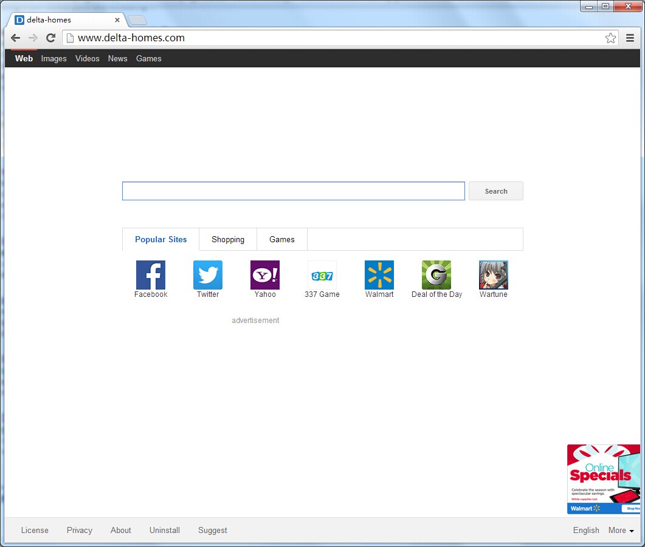
Task: Open the Twitter bird icon
Action: (208, 275)
